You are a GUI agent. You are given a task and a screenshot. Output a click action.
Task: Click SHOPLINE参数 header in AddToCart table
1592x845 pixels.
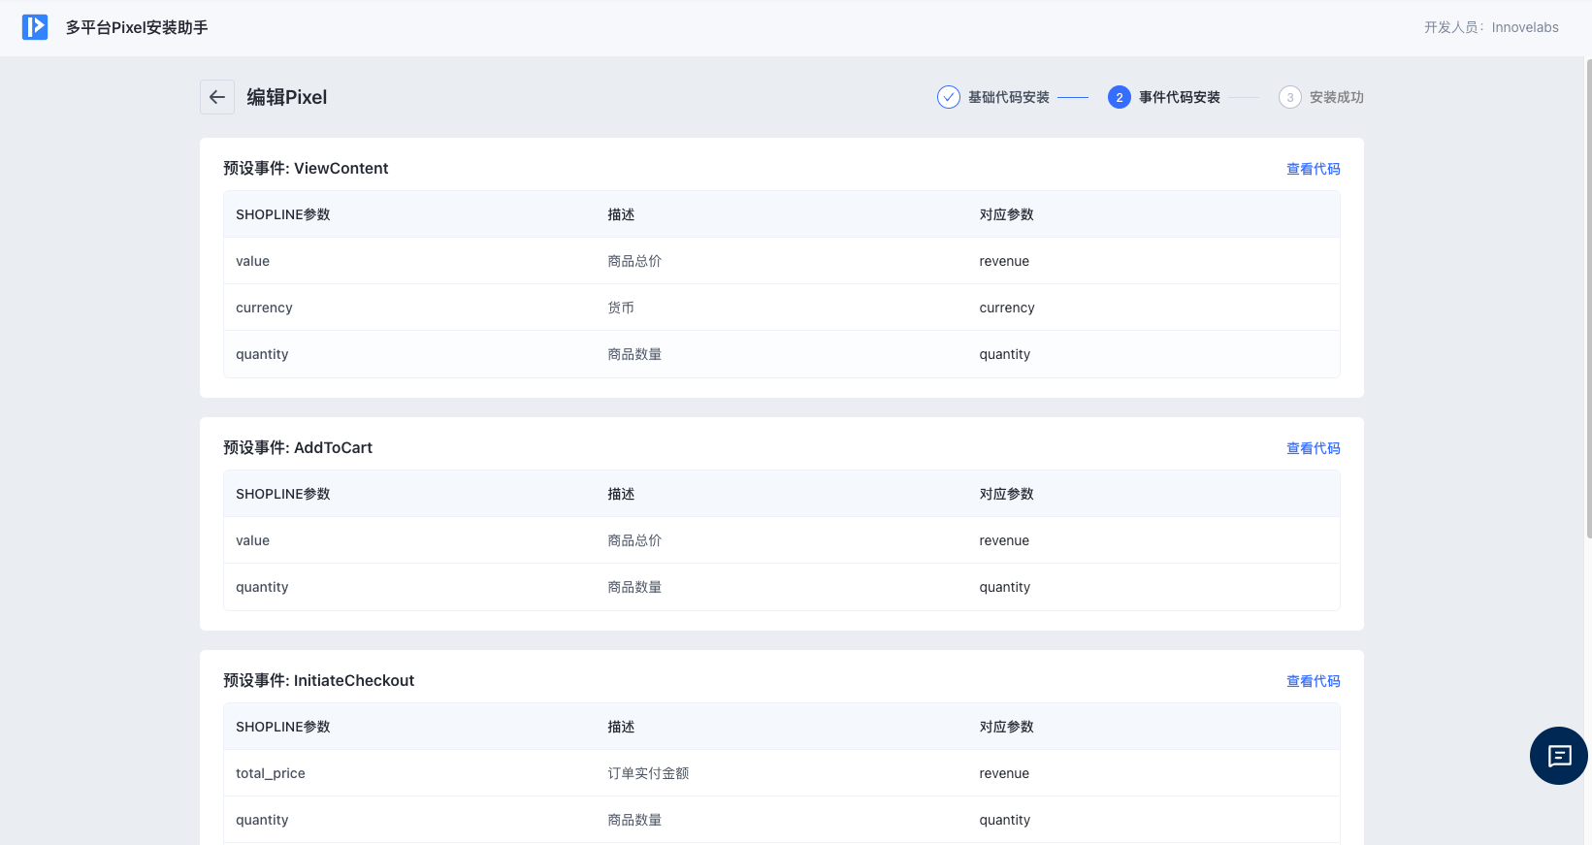pyautogui.click(x=283, y=494)
